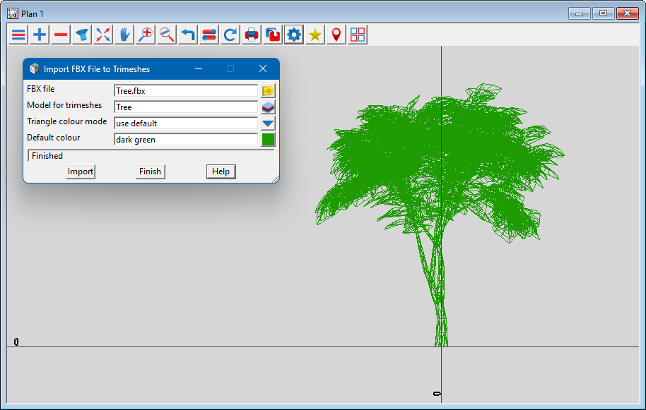Screen dimensions: 646x410
Task: Browse for FBX file with folder icon
Action: [x=268, y=91]
